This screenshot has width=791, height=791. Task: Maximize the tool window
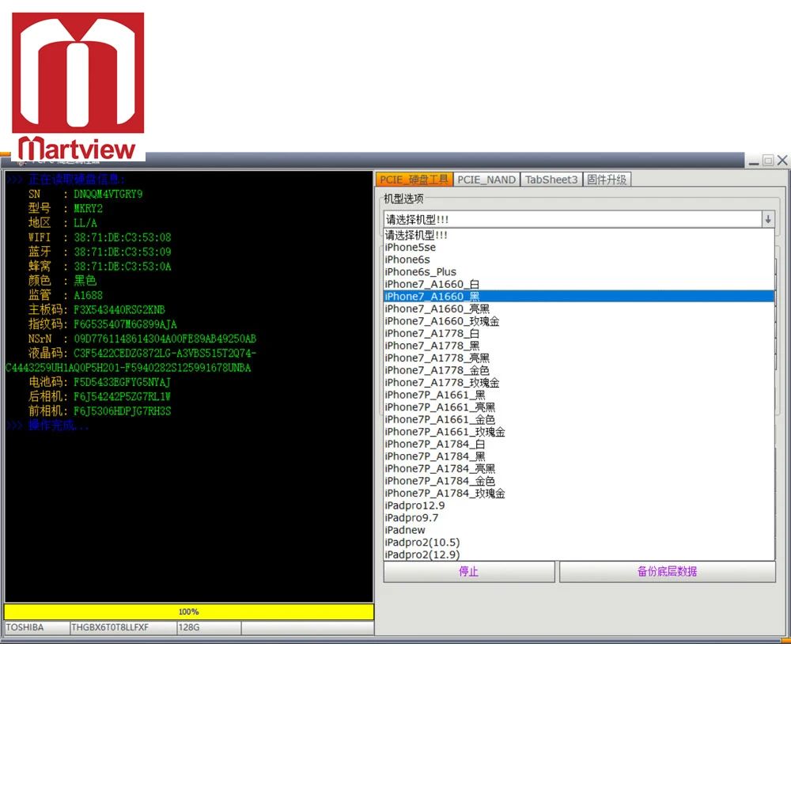coord(768,161)
